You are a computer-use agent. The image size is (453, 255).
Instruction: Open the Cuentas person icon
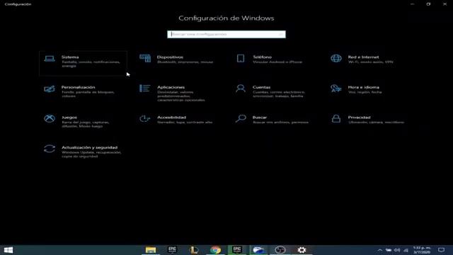241,88
